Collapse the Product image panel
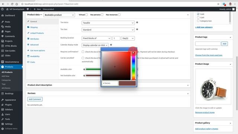The image size is (238, 134). [x=230, y=64]
